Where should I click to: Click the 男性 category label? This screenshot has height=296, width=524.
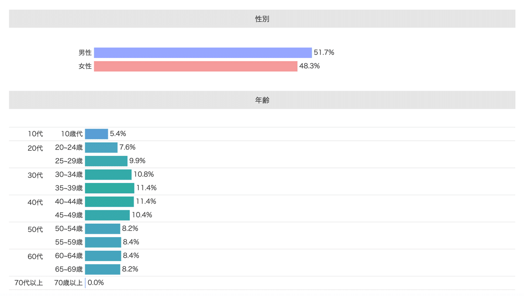pos(85,53)
